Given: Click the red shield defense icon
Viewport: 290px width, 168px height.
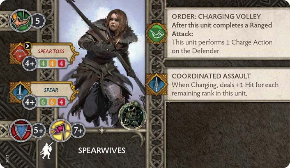Looking at the screenshot, I should coord(21,131).
